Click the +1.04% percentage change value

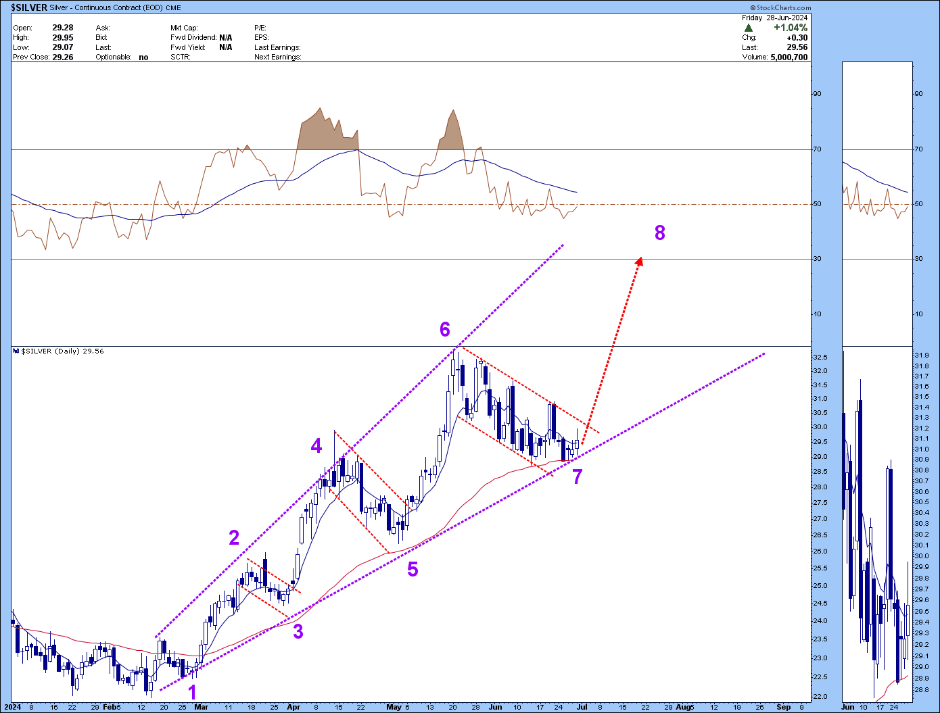[x=790, y=28]
